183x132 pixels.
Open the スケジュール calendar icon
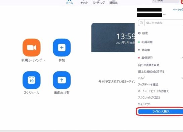coord(32,80)
